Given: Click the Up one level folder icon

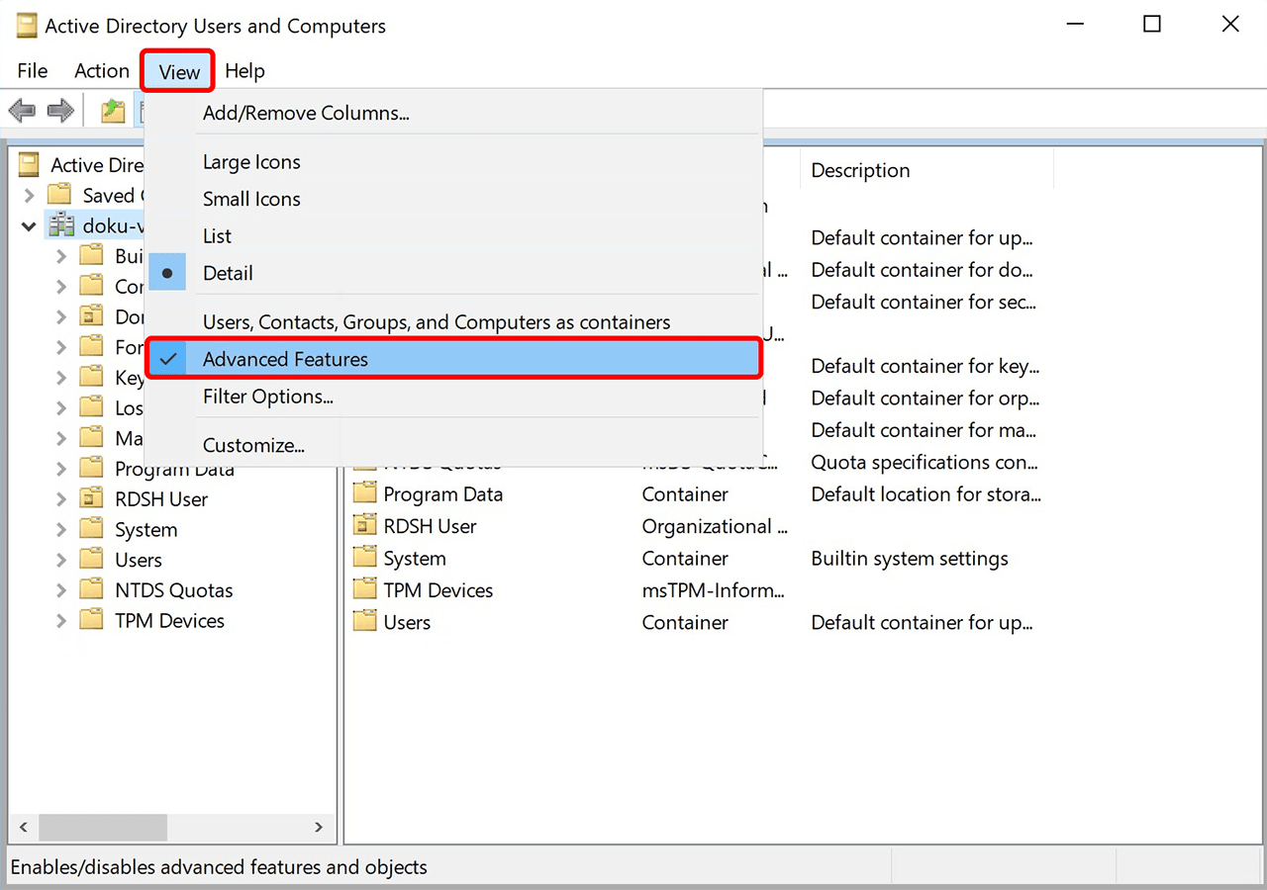Looking at the screenshot, I should [113, 111].
